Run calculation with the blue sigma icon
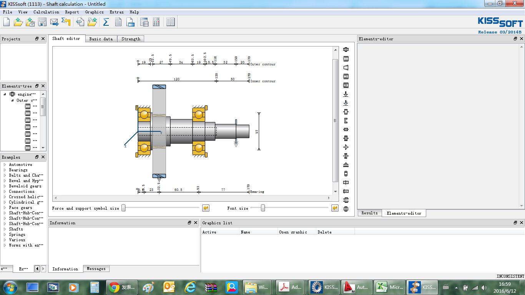 (106, 22)
